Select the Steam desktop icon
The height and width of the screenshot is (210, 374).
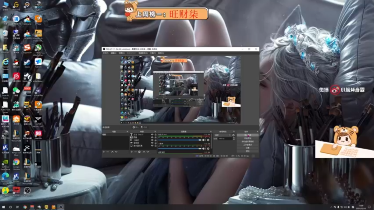point(27,63)
